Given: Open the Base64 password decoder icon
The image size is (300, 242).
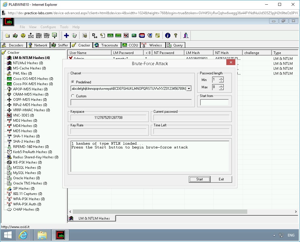Looking at the screenshot, I should click(94, 35).
